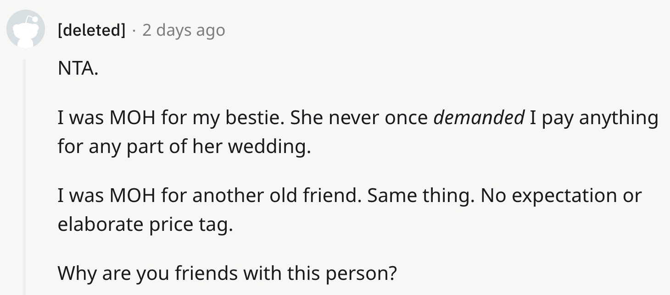Viewport: 670px width, 295px height.
Task: Click the default Reddit avatar icon
Action: pyautogui.click(x=25, y=28)
